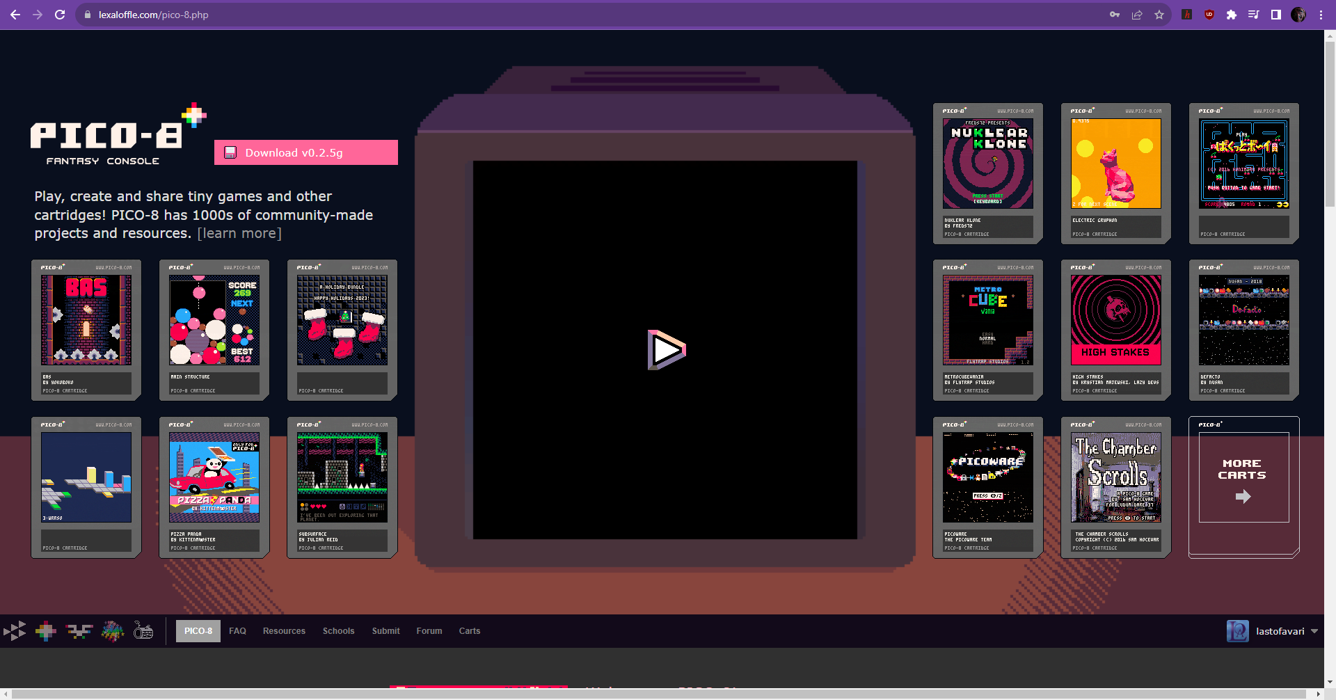Bookmark this page with the star
The height and width of the screenshot is (700, 1336).
tap(1159, 15)
